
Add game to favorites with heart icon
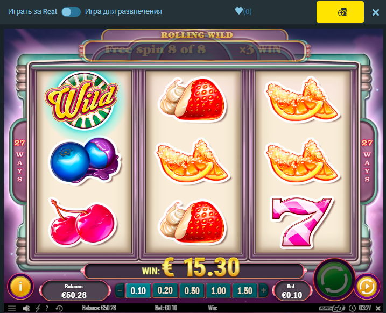point(239,11)
